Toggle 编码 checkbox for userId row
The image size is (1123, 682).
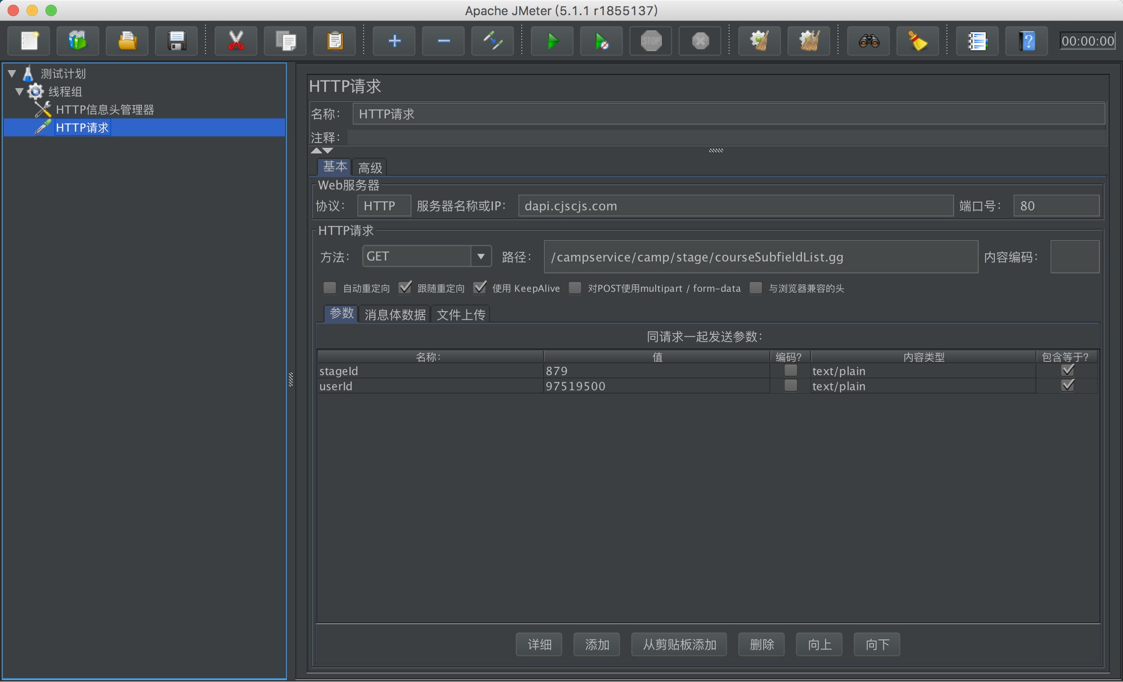tap(791, 386)
